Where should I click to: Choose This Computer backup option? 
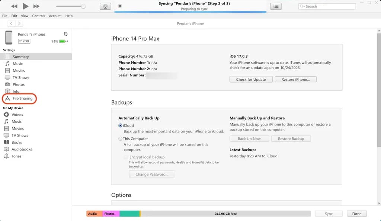pyautogui.click(x=121, y=139)
